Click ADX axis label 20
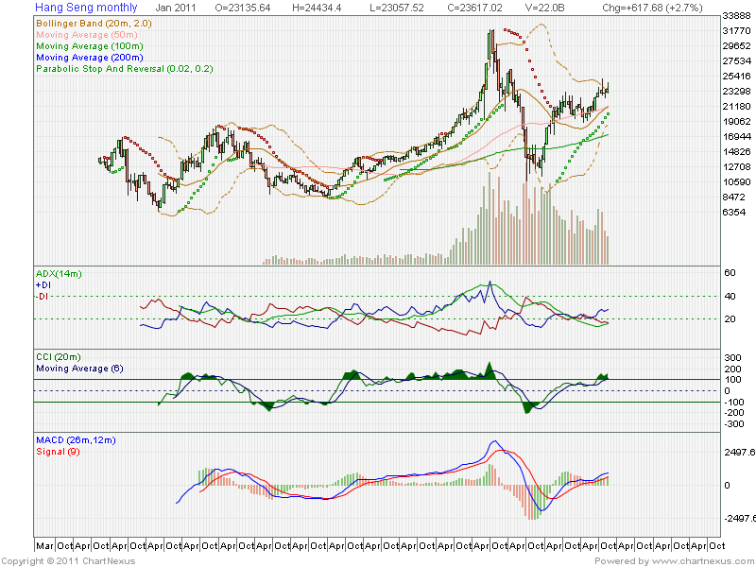Screen dimensions: 756x567 click(x=730, y=319)
